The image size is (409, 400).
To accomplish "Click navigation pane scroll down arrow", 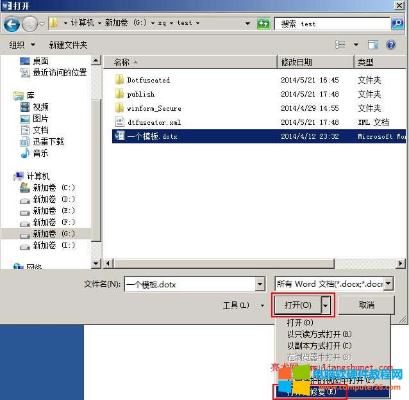I will 96,264.
